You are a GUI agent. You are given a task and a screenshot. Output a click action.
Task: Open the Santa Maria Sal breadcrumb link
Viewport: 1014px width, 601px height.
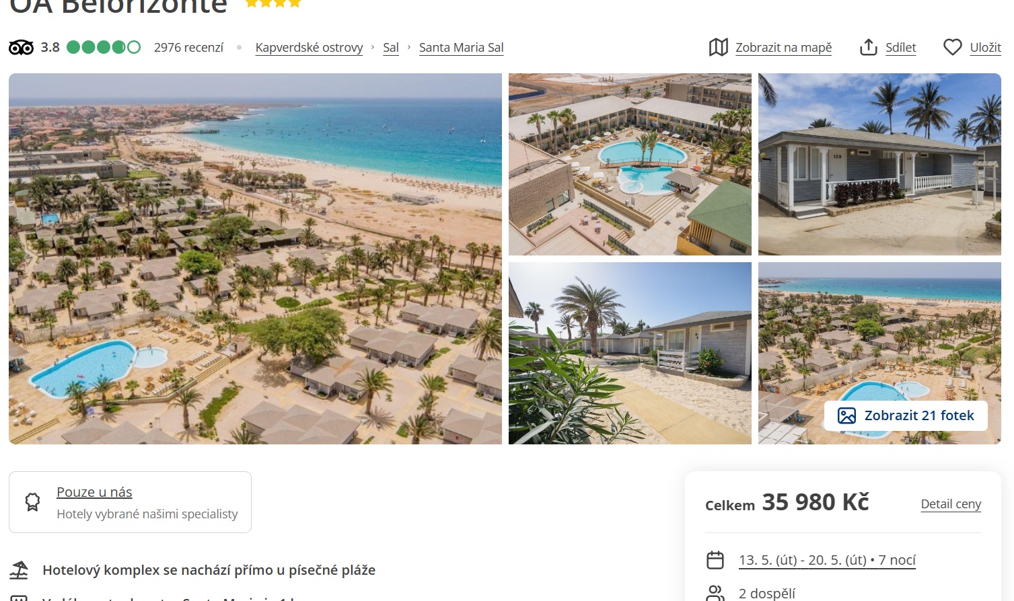click(461, 48)
